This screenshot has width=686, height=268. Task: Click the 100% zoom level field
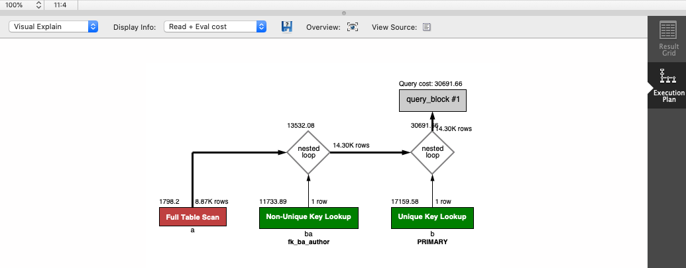[15, 5]
